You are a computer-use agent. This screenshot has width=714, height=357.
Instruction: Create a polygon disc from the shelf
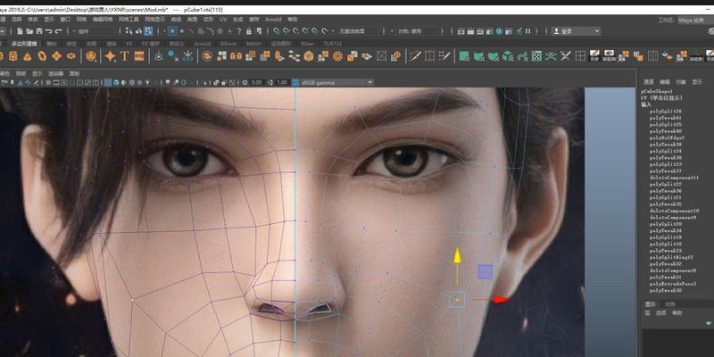tap(71, 56)
